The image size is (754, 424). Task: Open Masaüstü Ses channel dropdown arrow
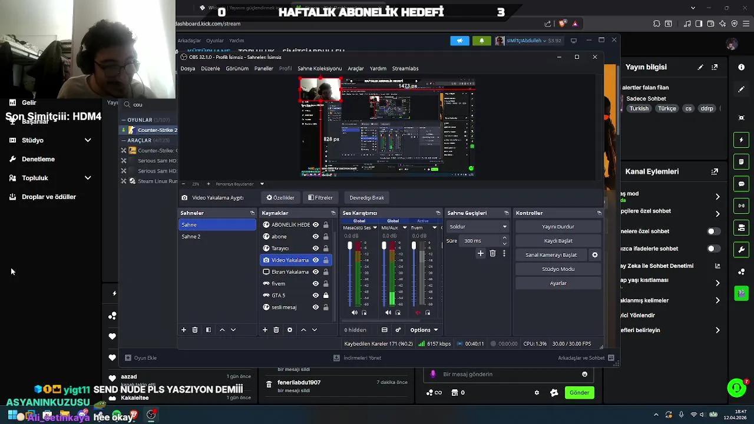pos(375,228)
